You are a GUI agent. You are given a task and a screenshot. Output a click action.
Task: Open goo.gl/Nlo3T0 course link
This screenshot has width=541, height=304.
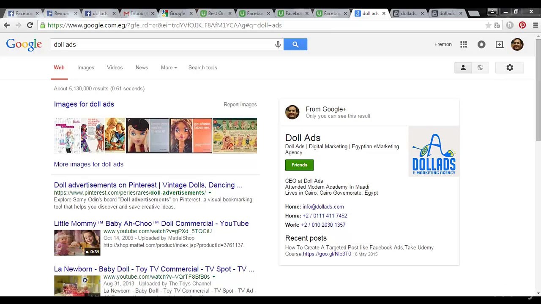(327, 254)
